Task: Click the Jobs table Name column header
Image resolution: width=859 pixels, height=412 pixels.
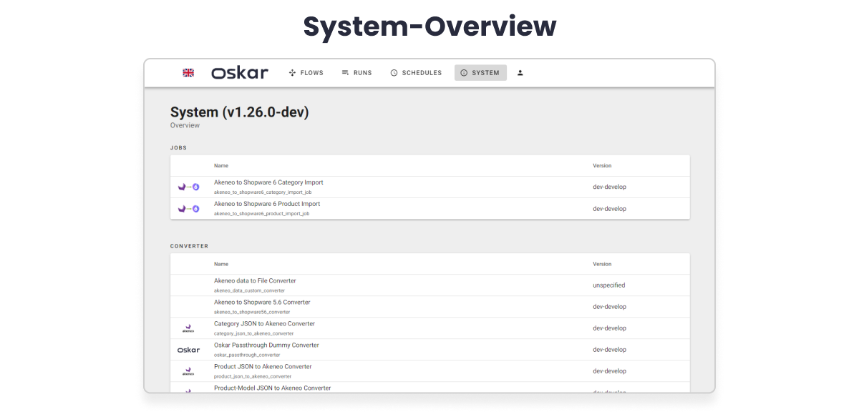Action: (x=221, y=166)
